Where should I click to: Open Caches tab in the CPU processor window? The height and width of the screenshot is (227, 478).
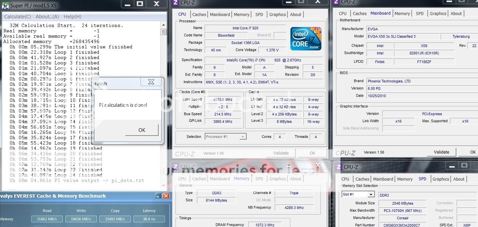199,14
